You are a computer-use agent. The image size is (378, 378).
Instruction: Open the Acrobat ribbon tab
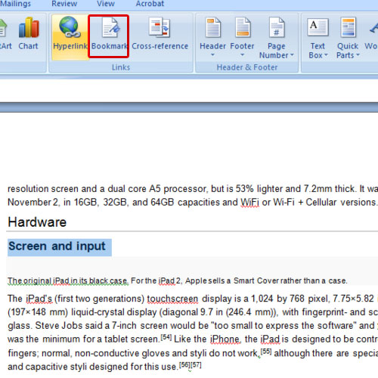click(150, 4)
